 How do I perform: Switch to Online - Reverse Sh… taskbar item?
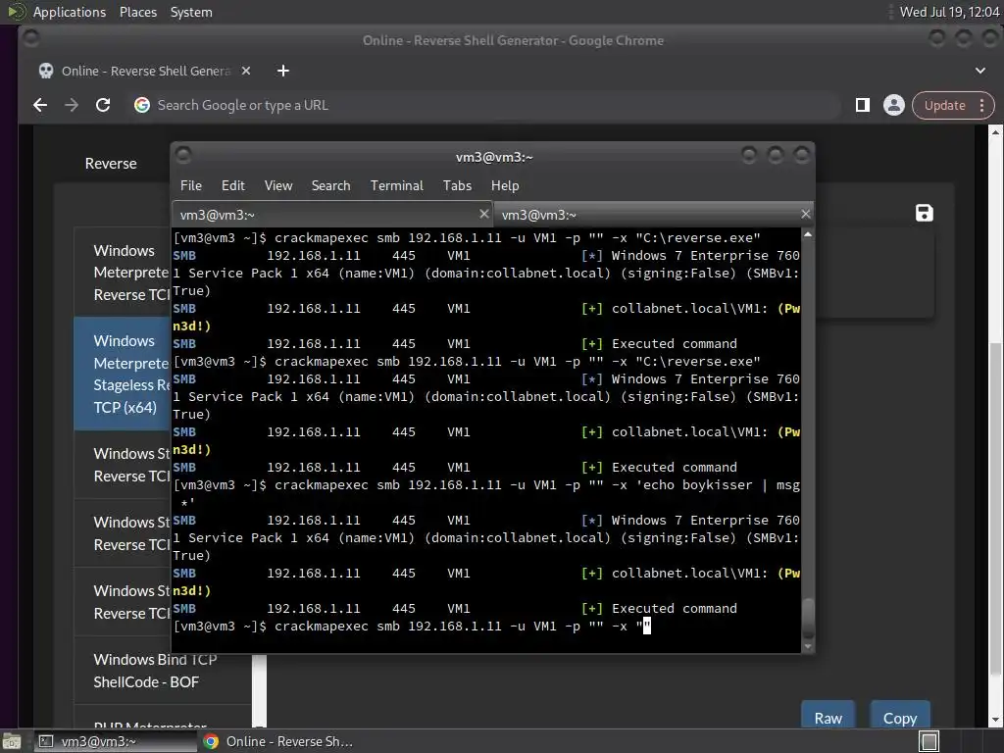pos(279,741)
